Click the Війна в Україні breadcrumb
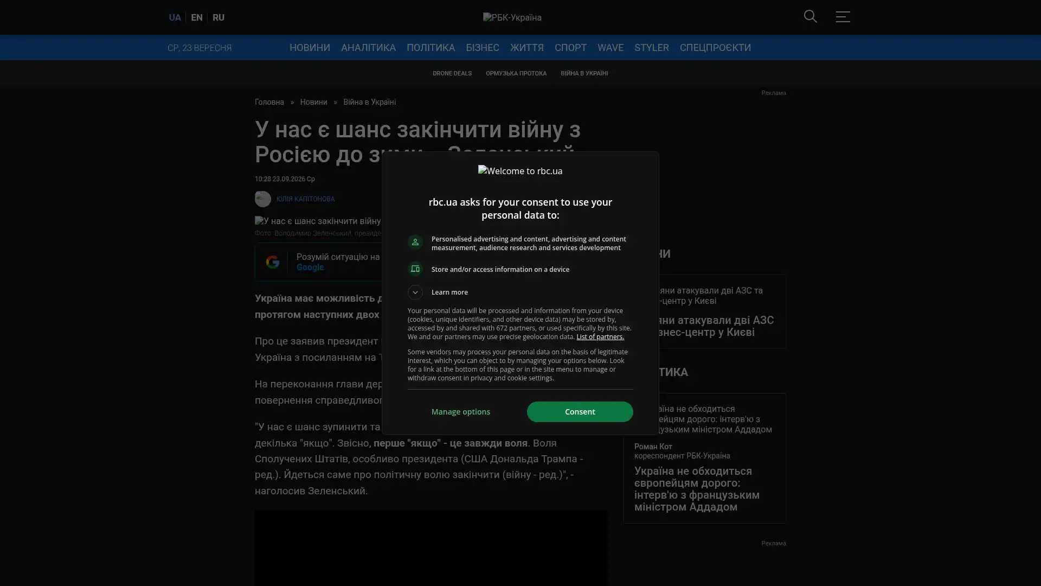The height and width of the screenshot is (586, 1041). [369, 102]
